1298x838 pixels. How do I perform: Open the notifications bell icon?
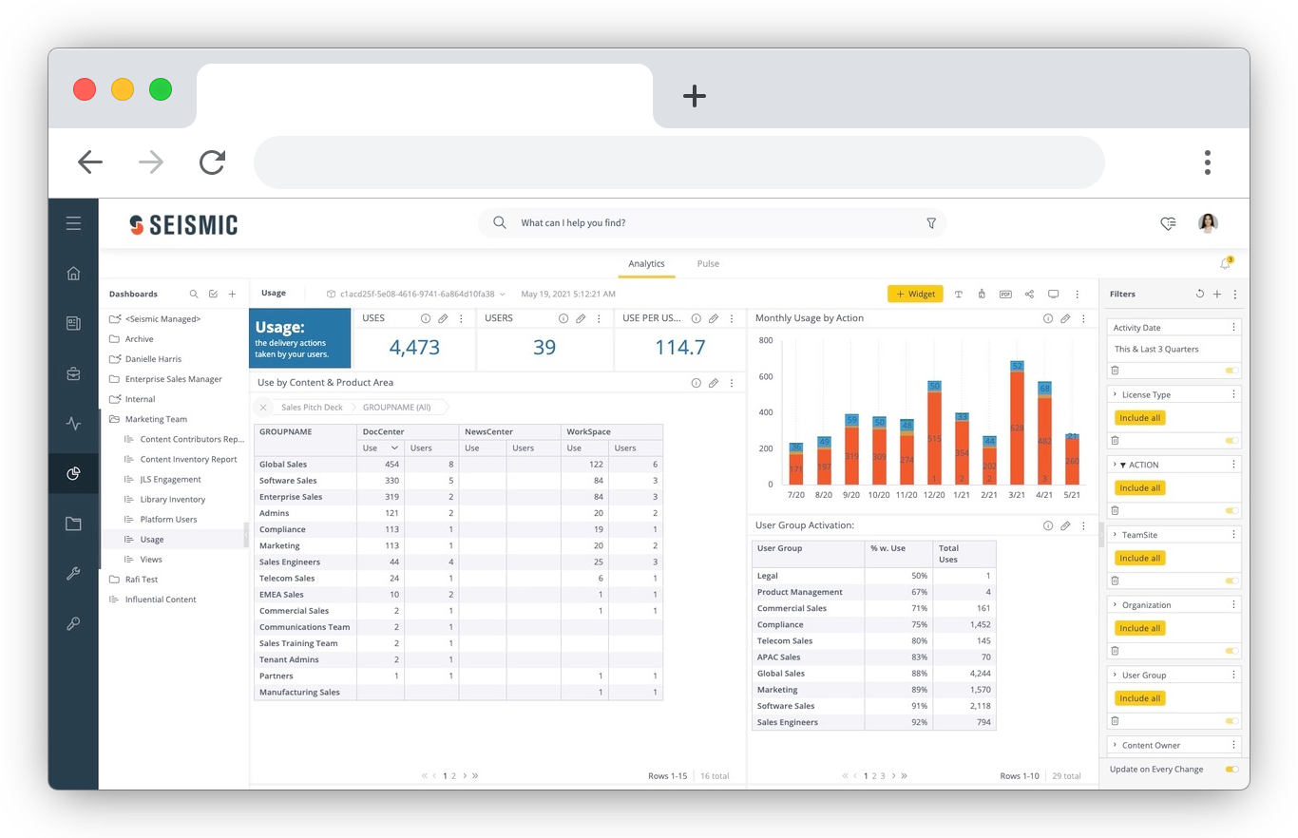coord(1226,263)
